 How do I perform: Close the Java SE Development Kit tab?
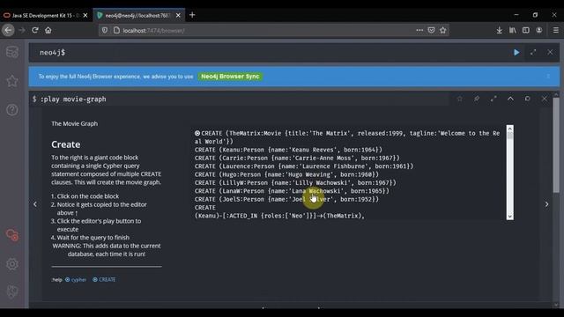(85, 16)
